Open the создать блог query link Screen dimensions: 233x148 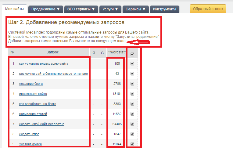click(29, 134)
